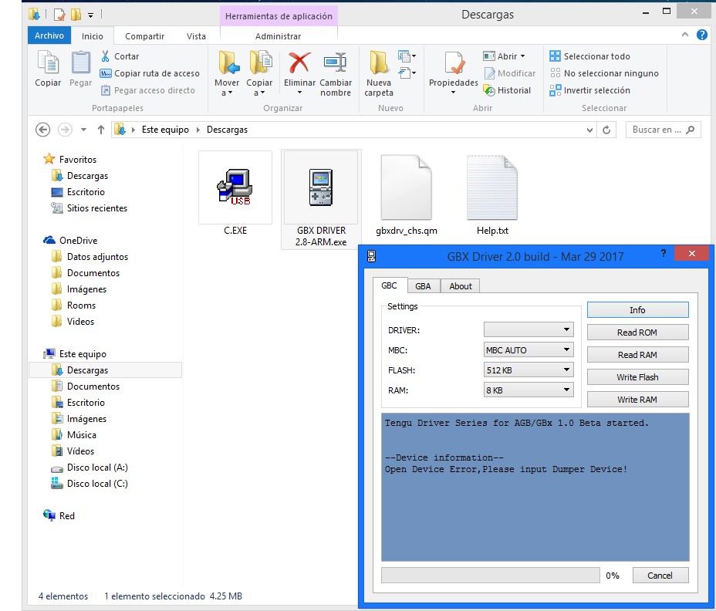Open the C.EXE file icon
Viewport: 716px width, 611px height.
pyautogui.click(x=235, y=187)
